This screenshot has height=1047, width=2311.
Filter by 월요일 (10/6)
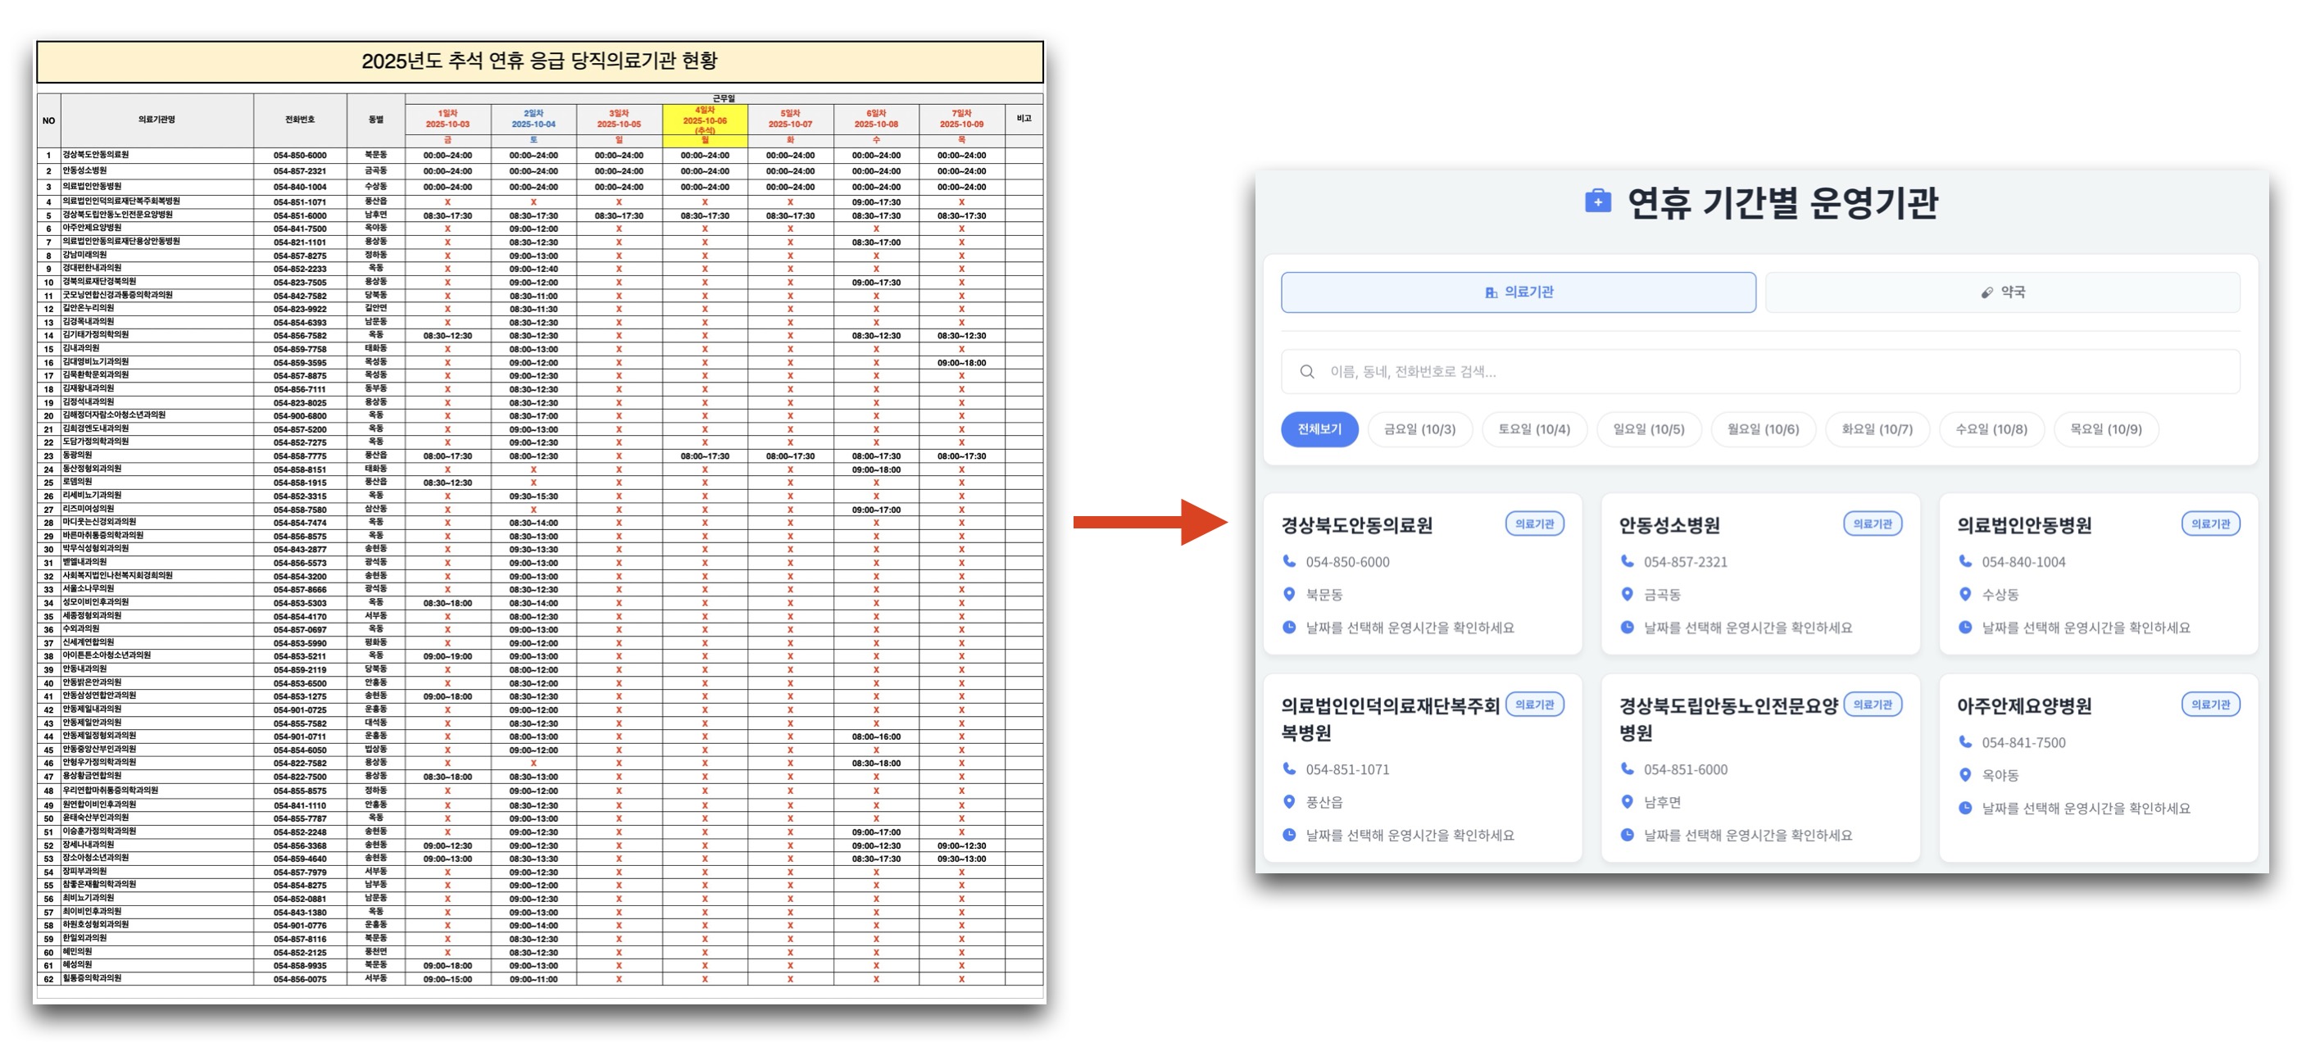[1762, 428]
